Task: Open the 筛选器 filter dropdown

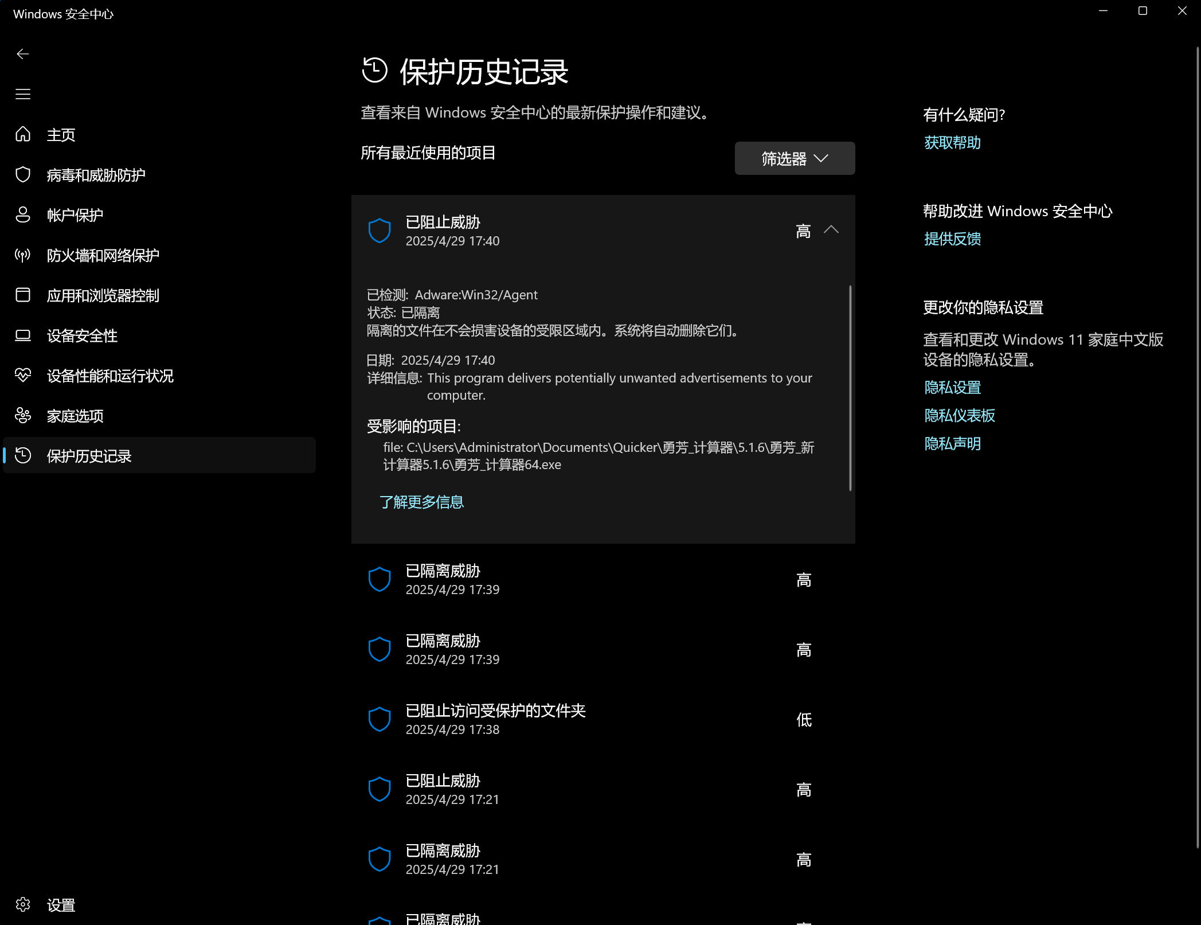Action: pyautogui.click(x=795, y=158)
